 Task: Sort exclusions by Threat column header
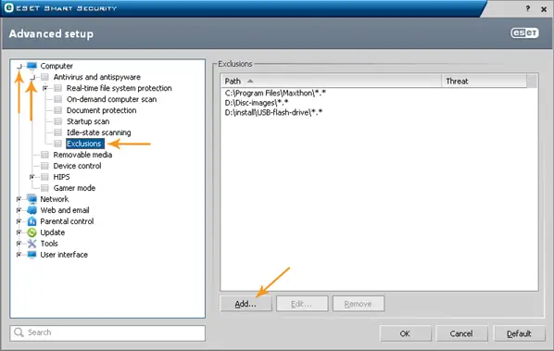485,81
